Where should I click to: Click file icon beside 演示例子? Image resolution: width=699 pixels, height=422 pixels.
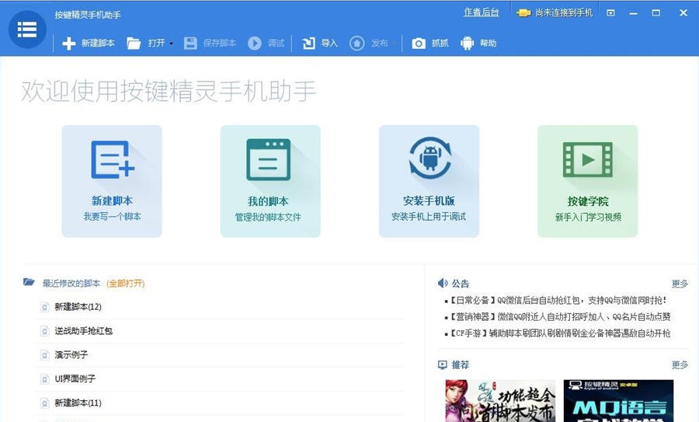[x=44, y=355]
